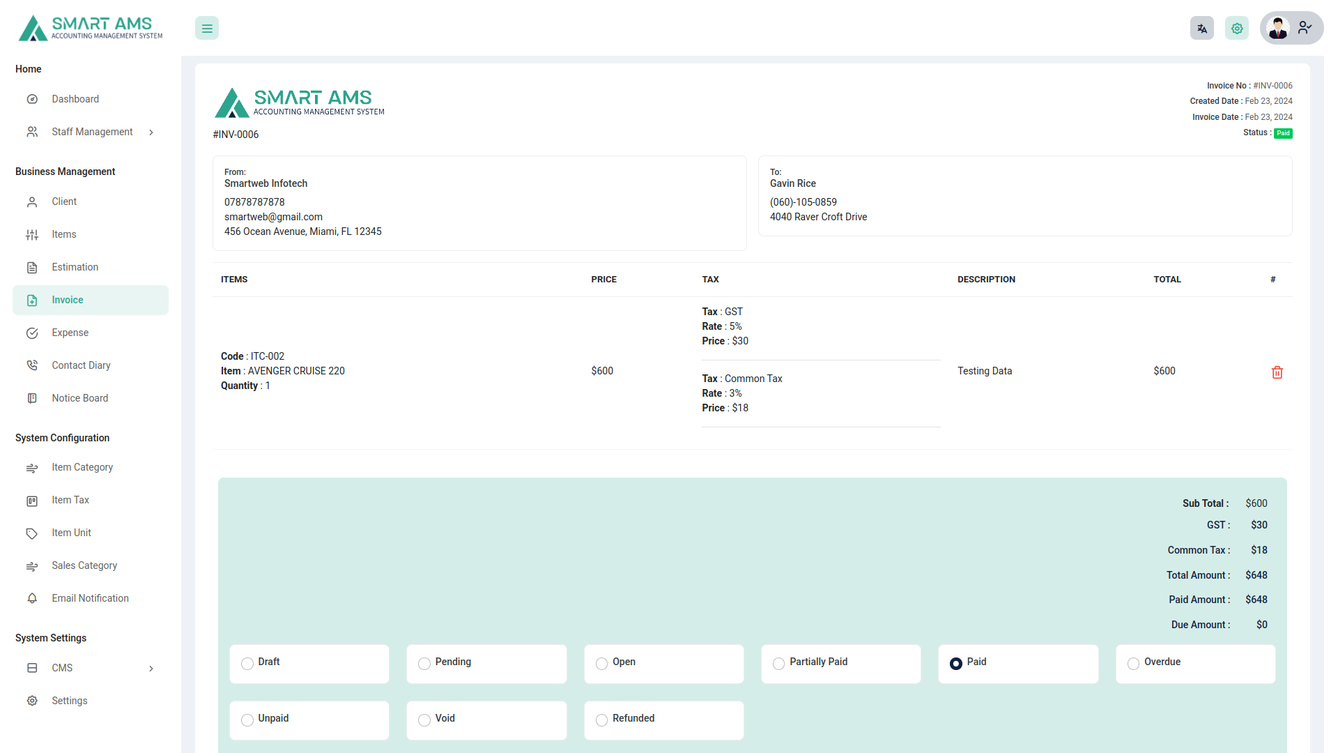Mark the invoice as Draft
The height and width of the screenshot is (753, 1338).
pyautogui.click(x=247, y=664)
